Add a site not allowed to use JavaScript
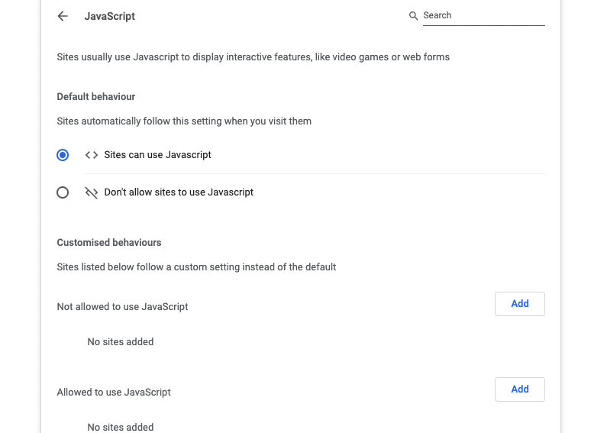The width and height of the screenshot is (607, 433). pyautogui.click(x=519, y=304)
